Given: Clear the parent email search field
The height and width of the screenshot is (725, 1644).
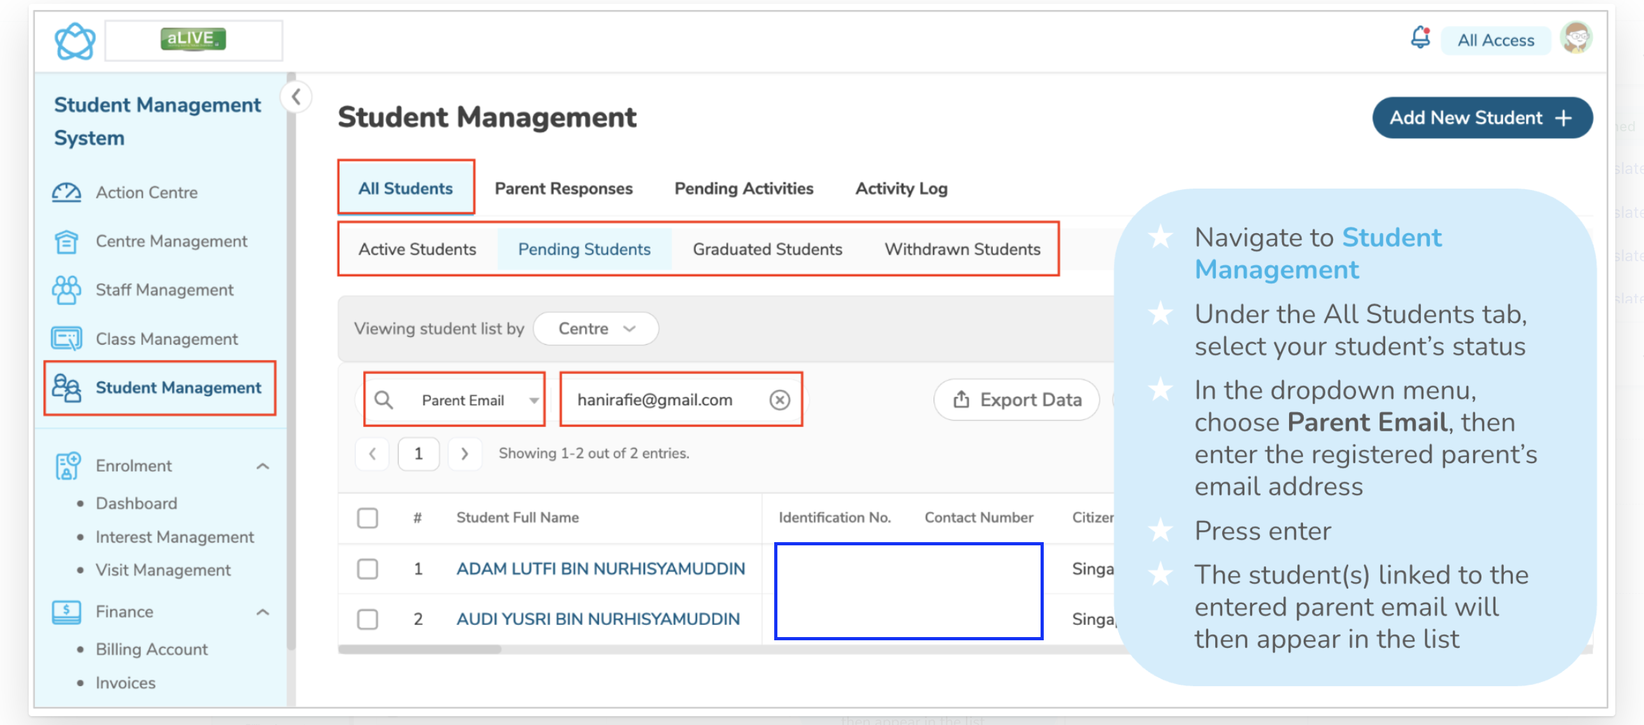Looking at the screenshot, I should click(x=779, y=400).
